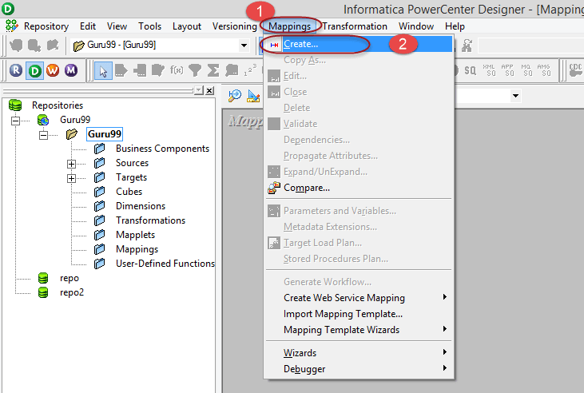Open the Tools menu
The width and height of the screenshot is (584, 393).
click(149, 26)
